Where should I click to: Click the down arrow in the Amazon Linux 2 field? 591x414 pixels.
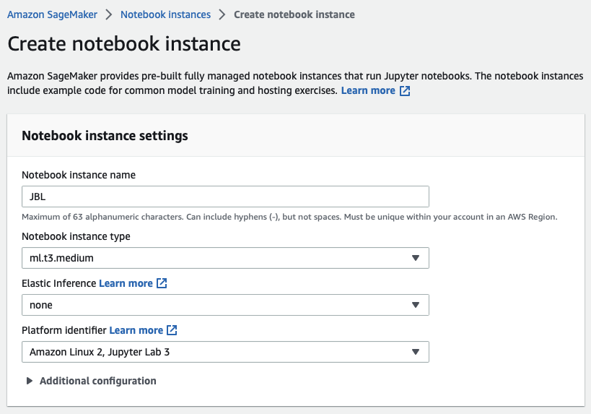415,352
